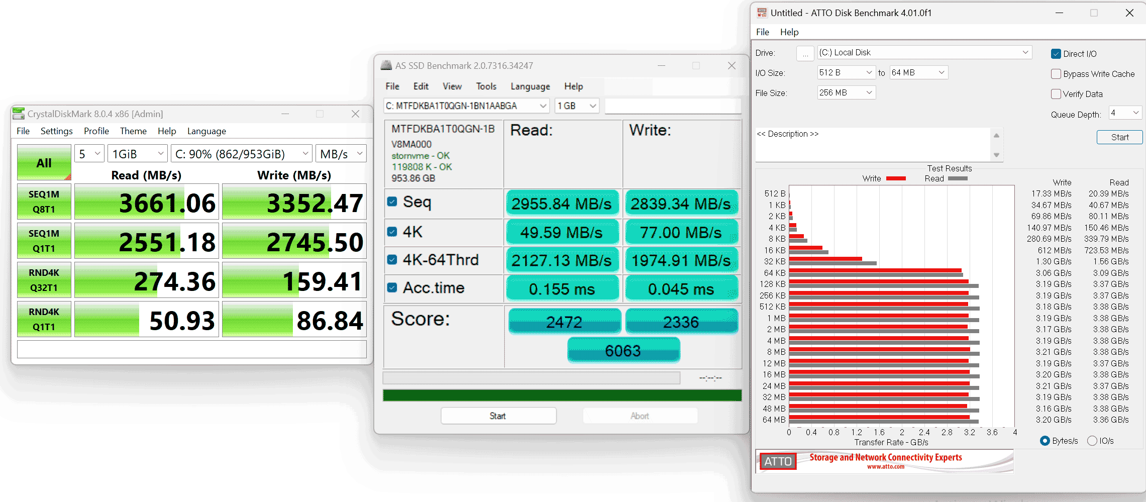Open the File Size 256 MB dropdown
This screenshot has width=1146, height=502.
(x=846, y=93)
